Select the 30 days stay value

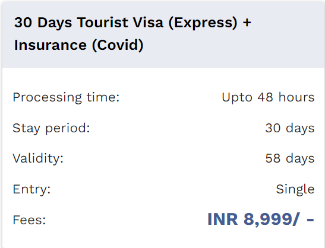(x=290, y=128)
